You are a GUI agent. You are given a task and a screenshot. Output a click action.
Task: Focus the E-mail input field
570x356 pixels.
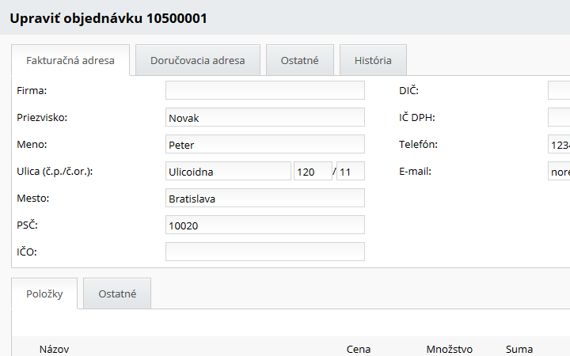point(559,171)
